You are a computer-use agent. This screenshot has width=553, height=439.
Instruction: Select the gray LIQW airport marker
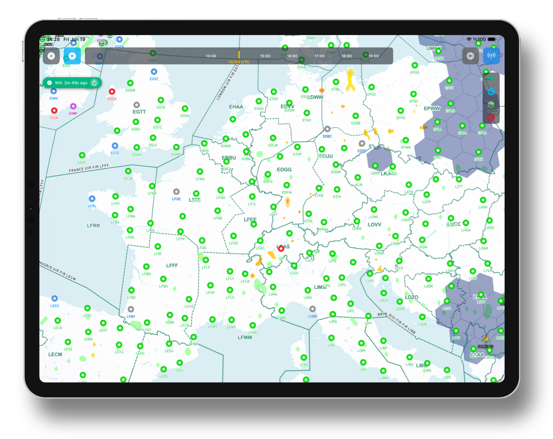(312, 309)
